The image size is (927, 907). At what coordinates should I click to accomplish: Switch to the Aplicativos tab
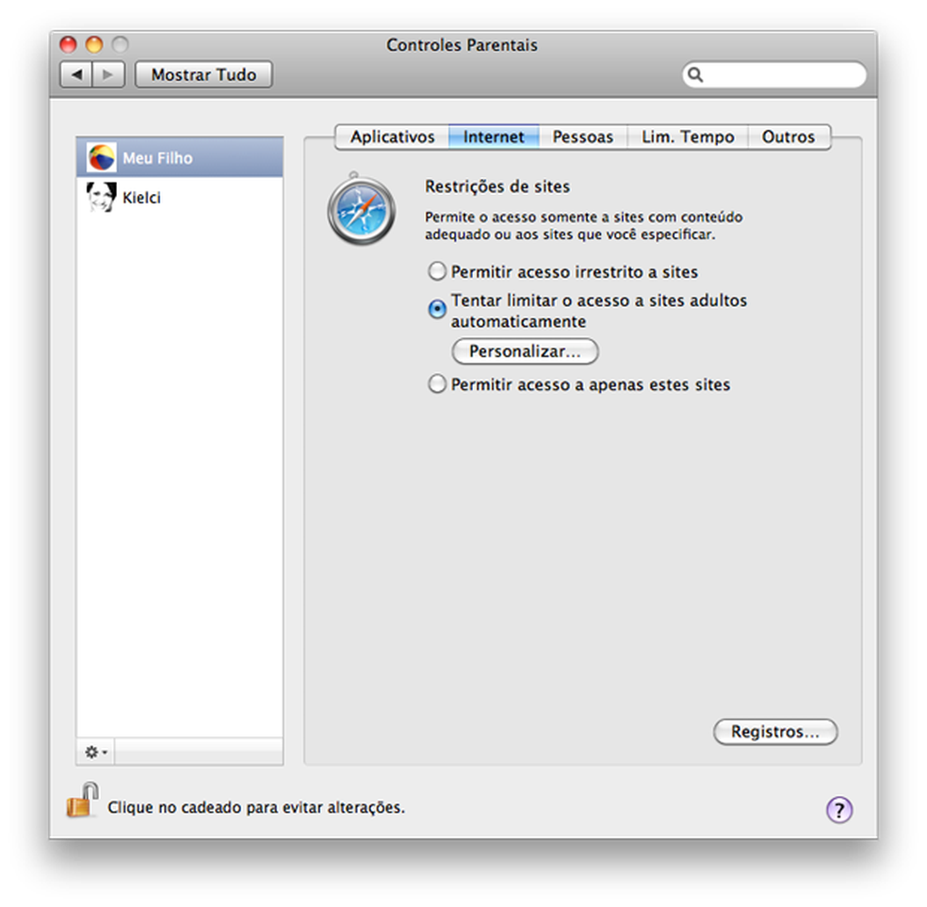(x=392, y=138)
